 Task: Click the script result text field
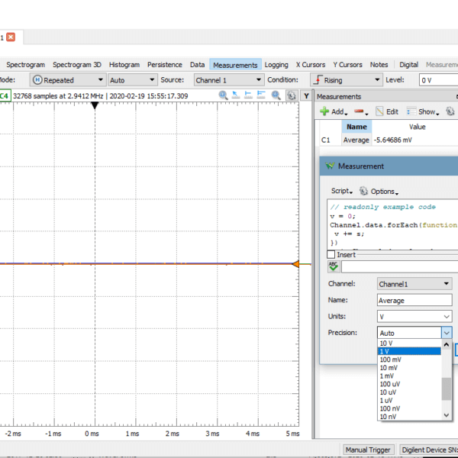399,267
